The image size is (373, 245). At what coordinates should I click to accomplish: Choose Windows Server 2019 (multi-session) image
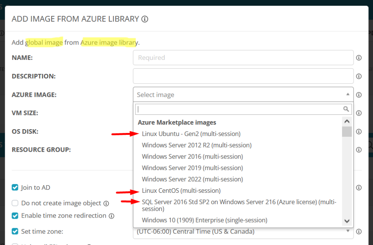click(x=192, y=168)
